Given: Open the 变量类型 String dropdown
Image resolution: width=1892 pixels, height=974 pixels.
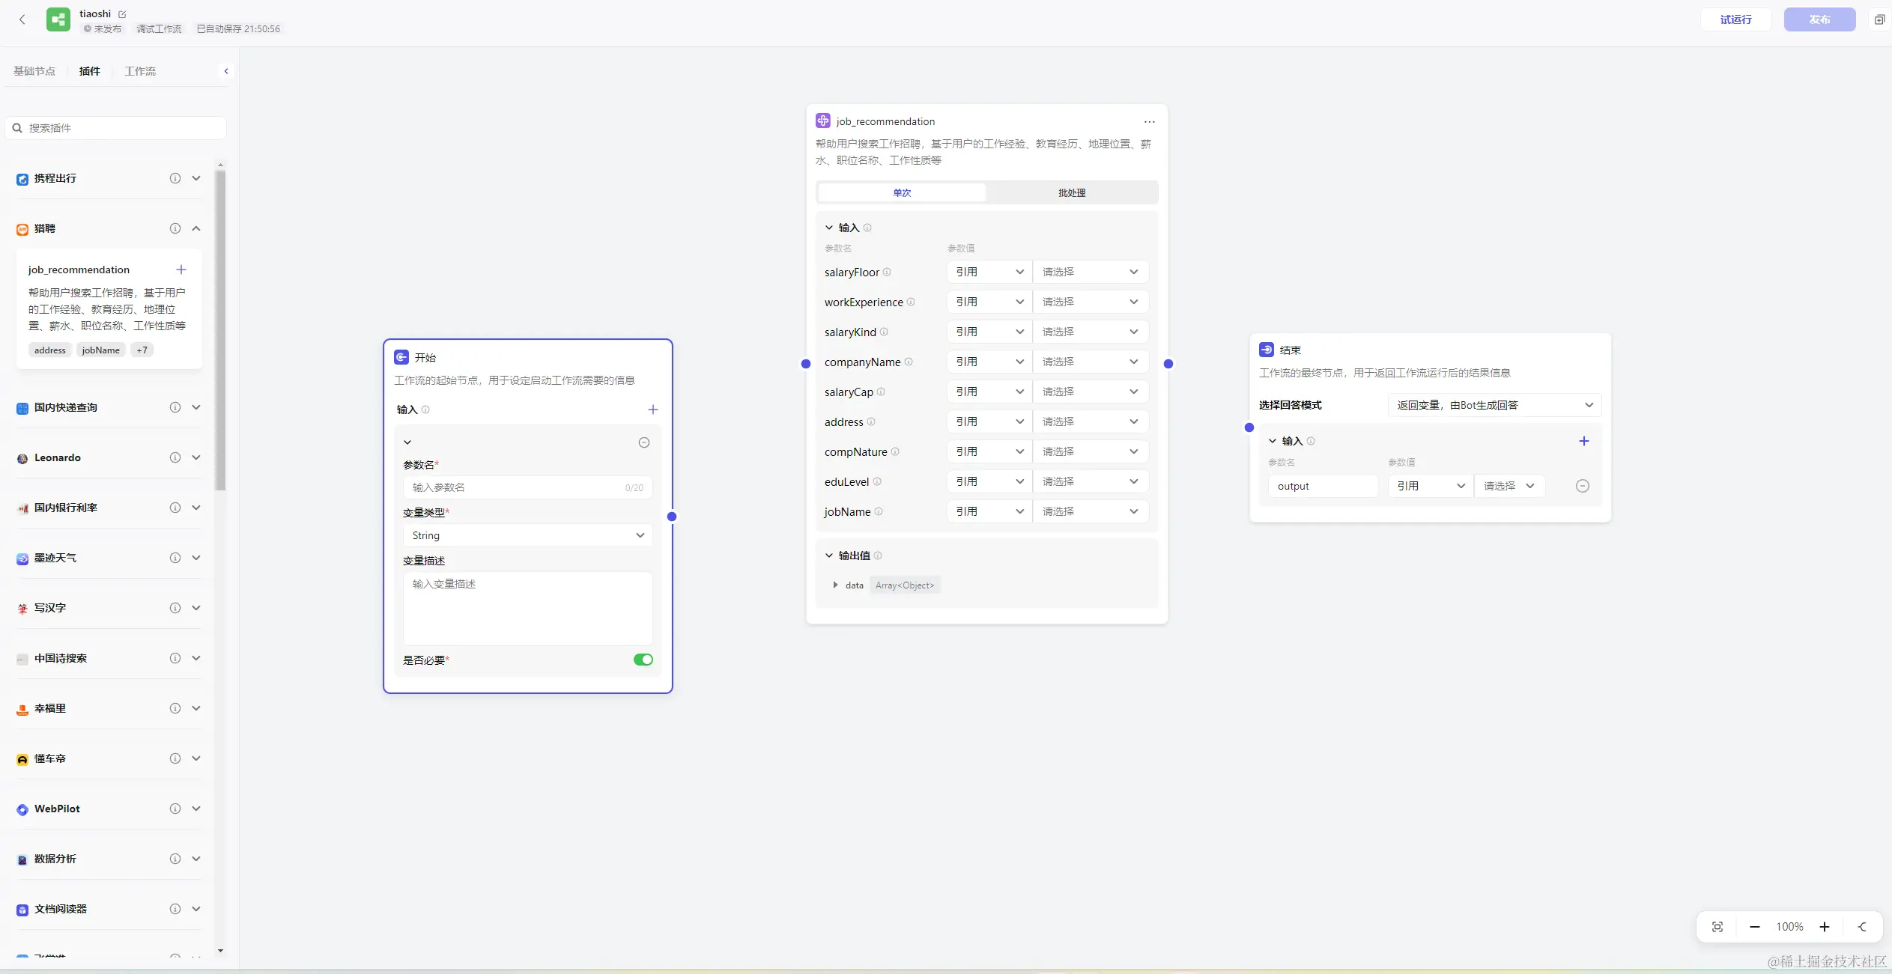Looking at the screenshot, I should tap(527, 535).
